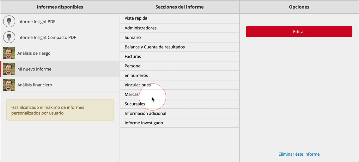
Task: Open the Información adicional section
Action: click(179, 113)
